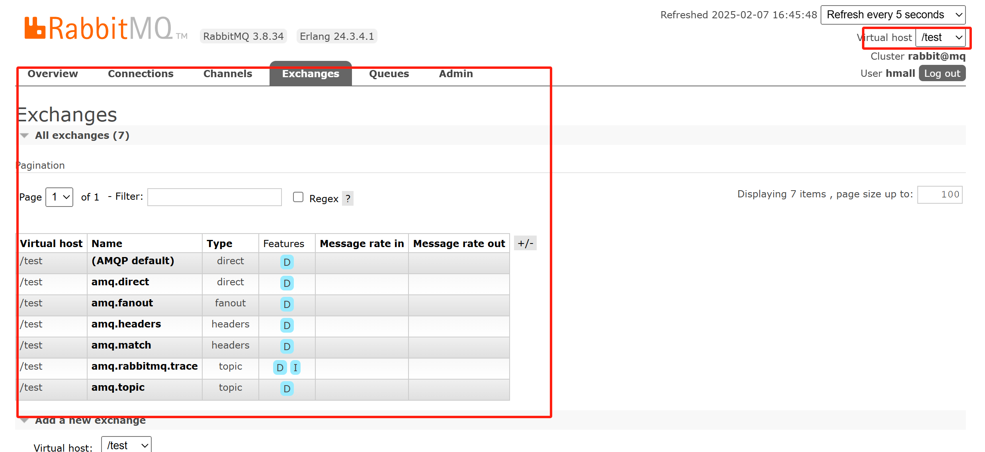Click the D badge for amq.topic

point(287,389)
